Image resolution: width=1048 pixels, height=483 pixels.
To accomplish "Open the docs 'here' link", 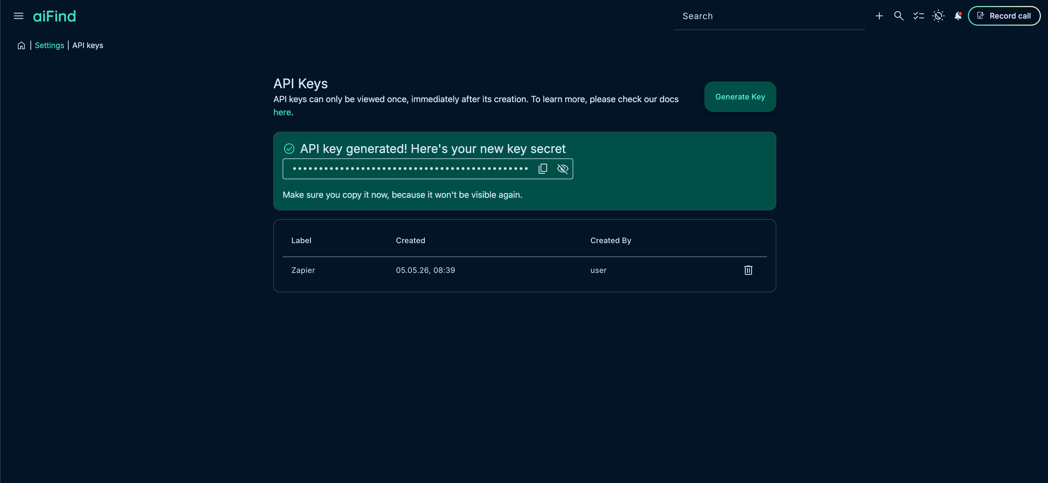I will click(282, 112).
